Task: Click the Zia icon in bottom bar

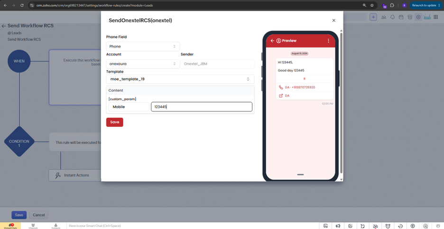Action: coord(376,226)
